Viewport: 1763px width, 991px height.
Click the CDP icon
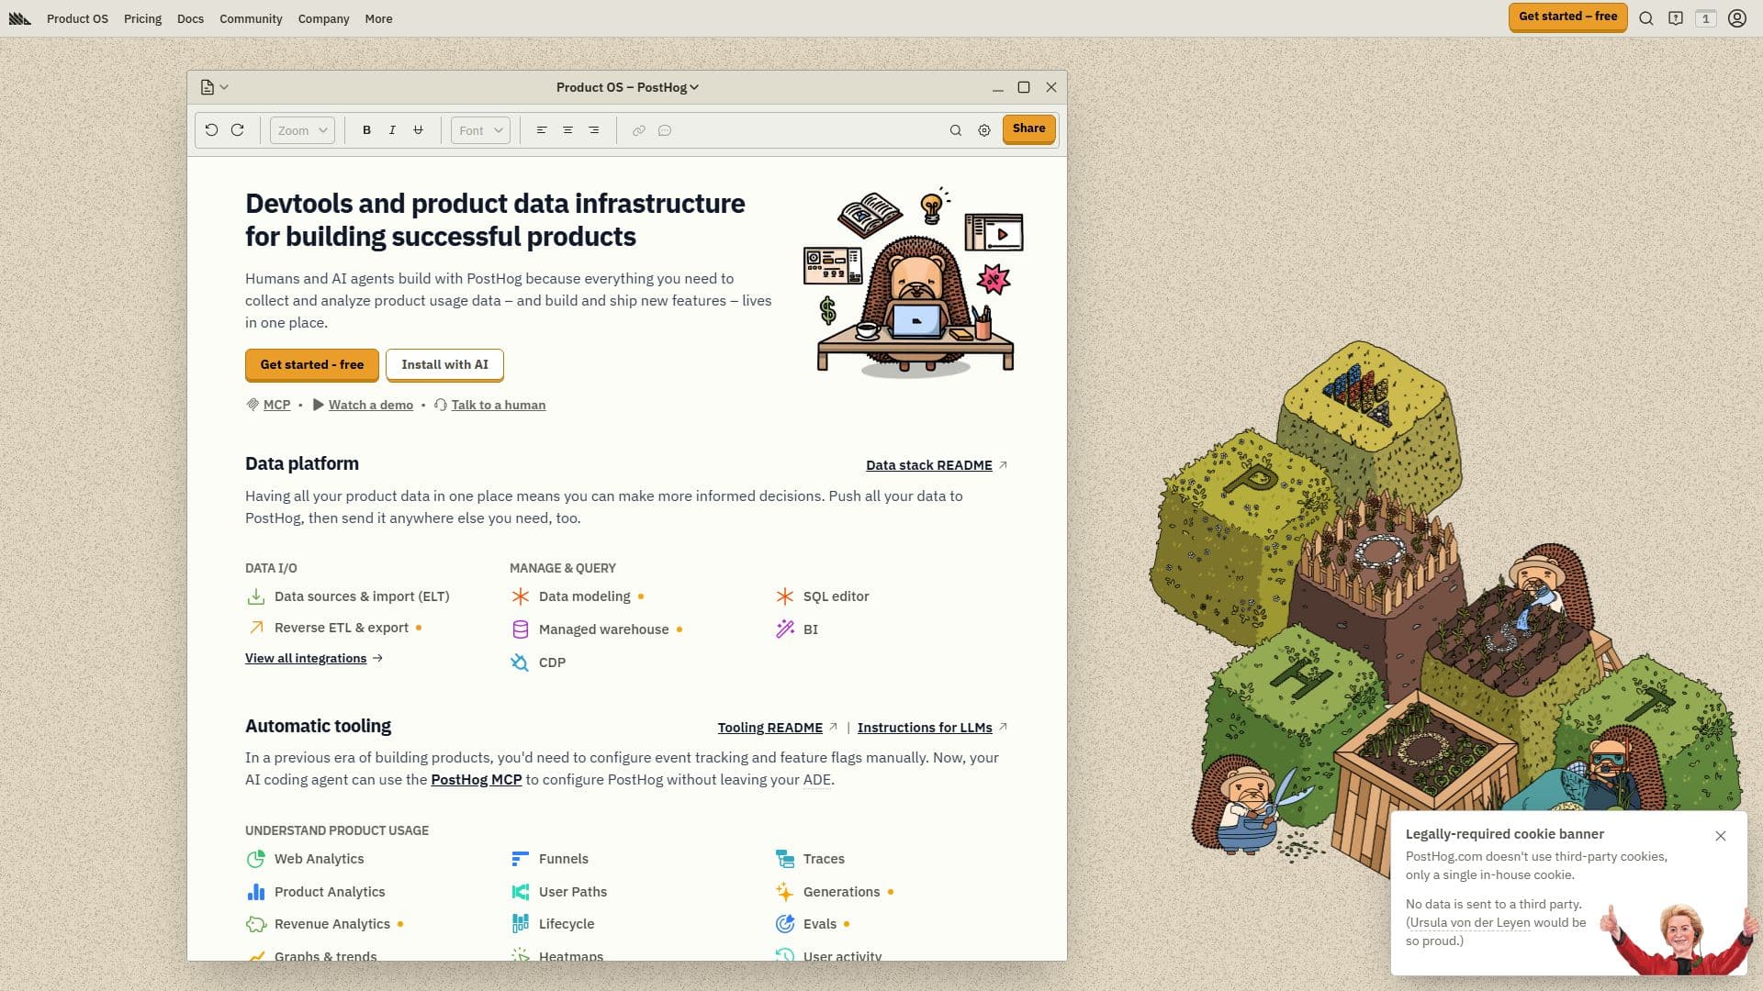pos(520,663)
